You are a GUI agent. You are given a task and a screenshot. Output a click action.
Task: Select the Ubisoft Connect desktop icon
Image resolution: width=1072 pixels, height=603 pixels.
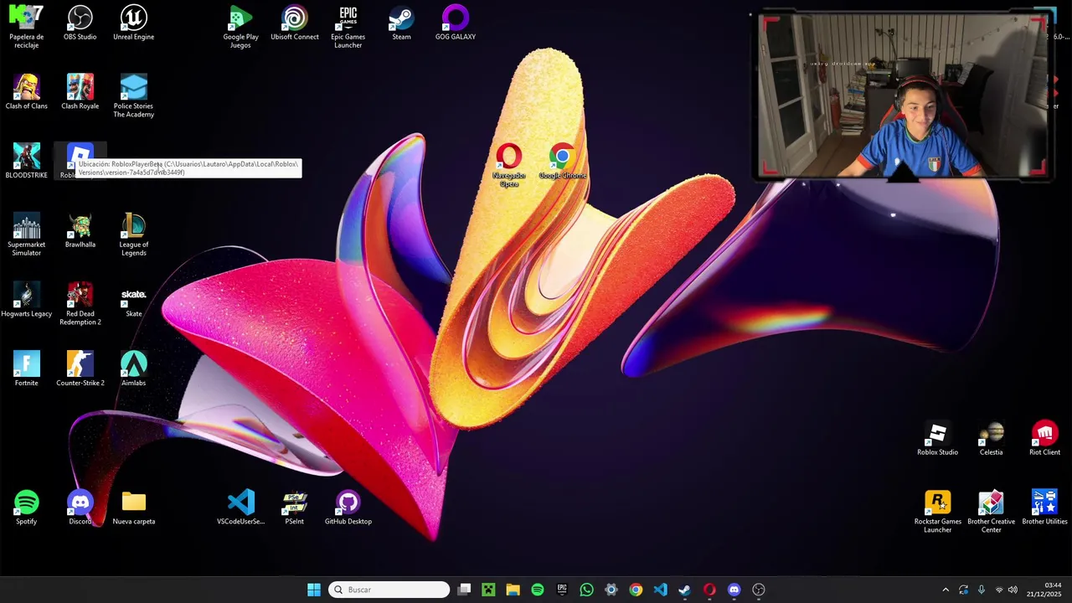[x=295, y=23]
